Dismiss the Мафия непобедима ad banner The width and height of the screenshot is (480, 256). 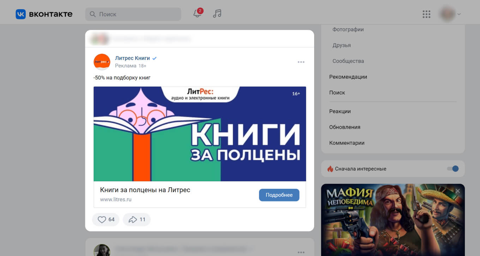tap(458, 191)
